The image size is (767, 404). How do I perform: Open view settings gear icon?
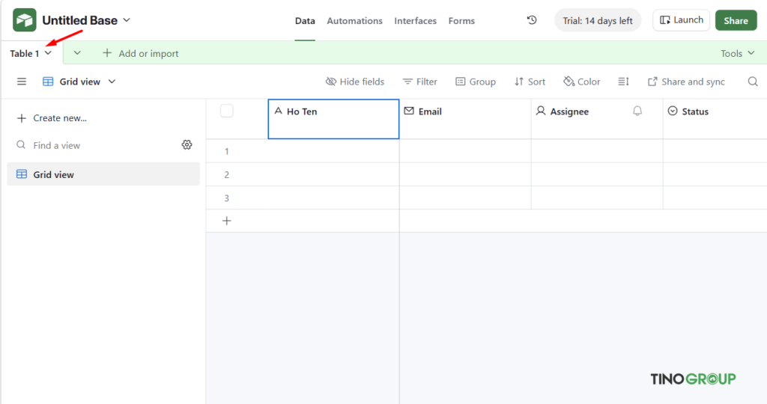(x=187, y=144)
